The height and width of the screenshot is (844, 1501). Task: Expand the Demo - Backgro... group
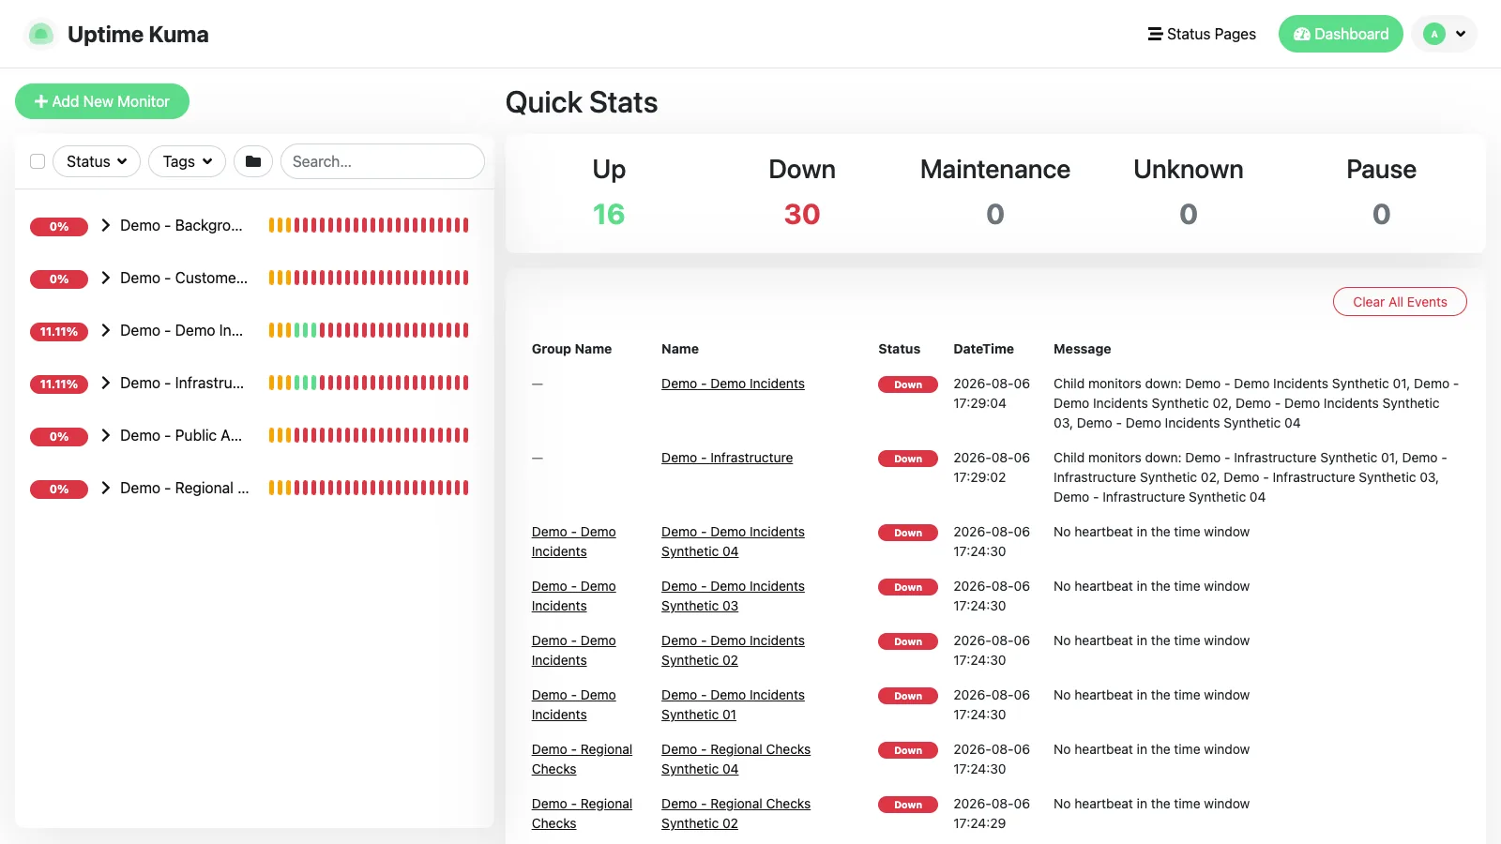point(106,225)
